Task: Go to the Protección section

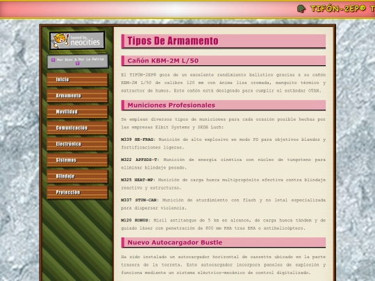Action: 77,192
